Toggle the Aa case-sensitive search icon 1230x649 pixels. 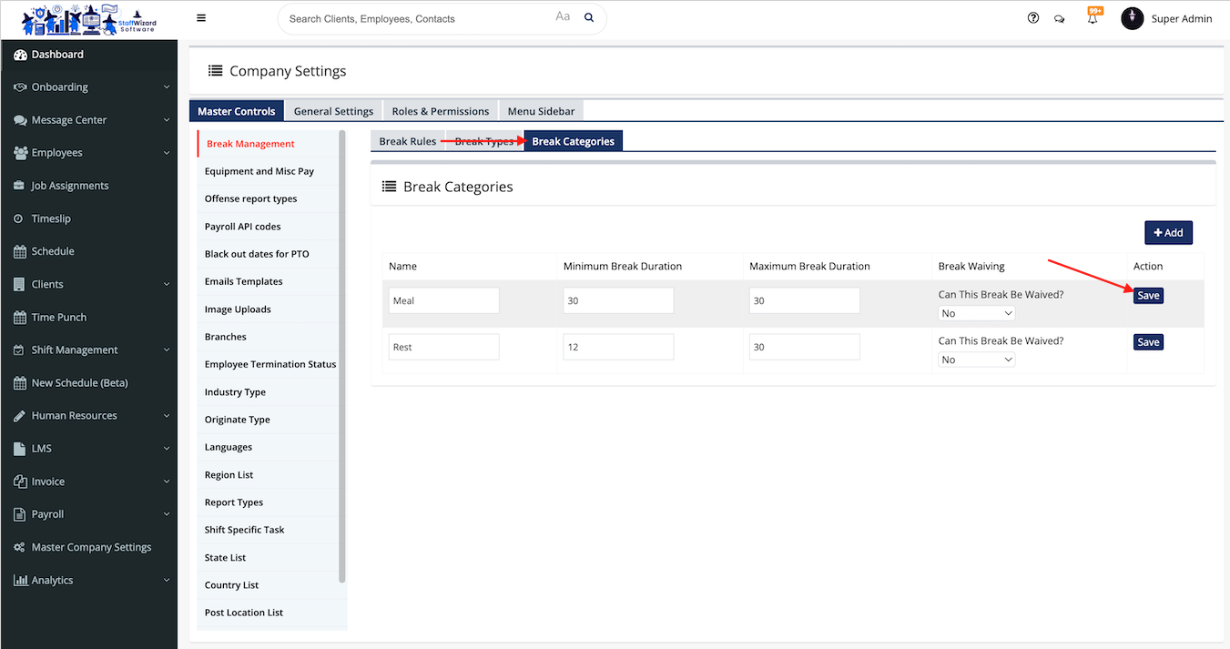(563, 17)
